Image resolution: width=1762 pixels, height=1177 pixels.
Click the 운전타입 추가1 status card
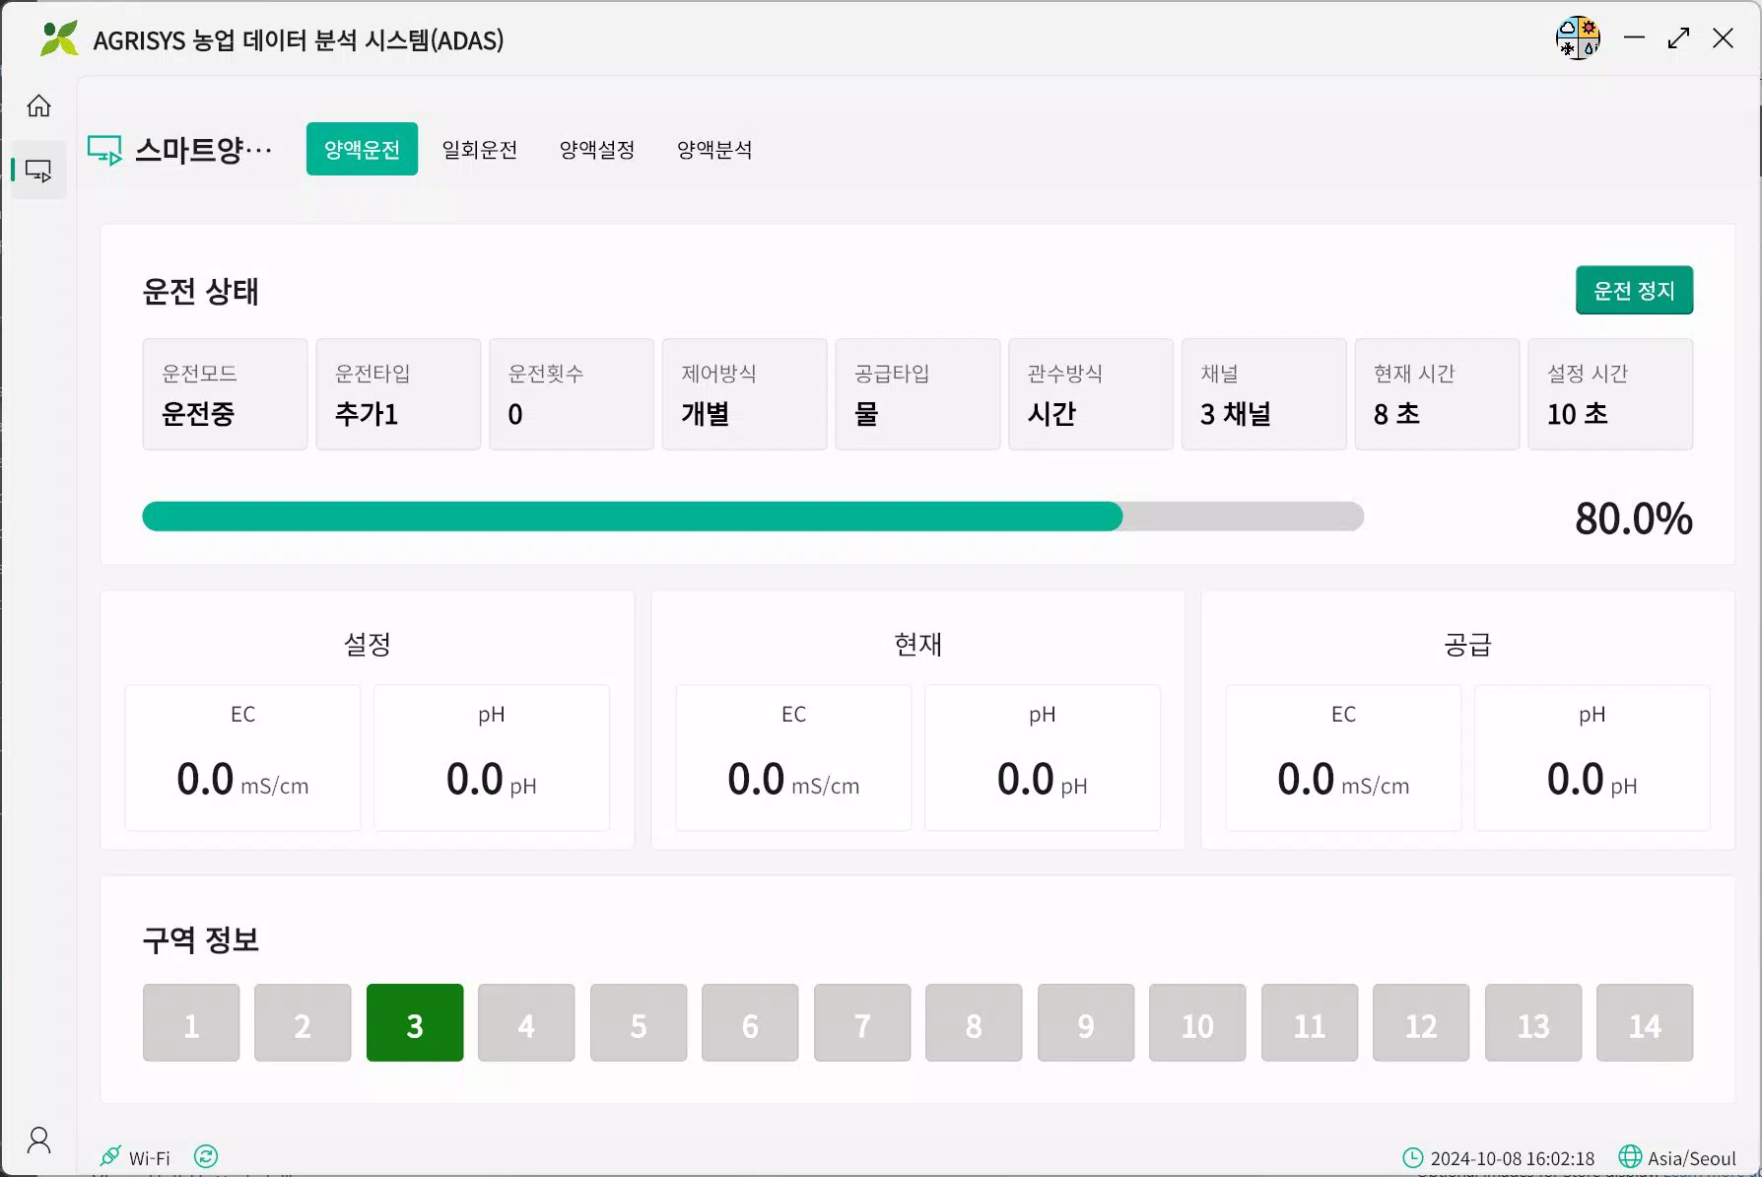pos(398,394)
